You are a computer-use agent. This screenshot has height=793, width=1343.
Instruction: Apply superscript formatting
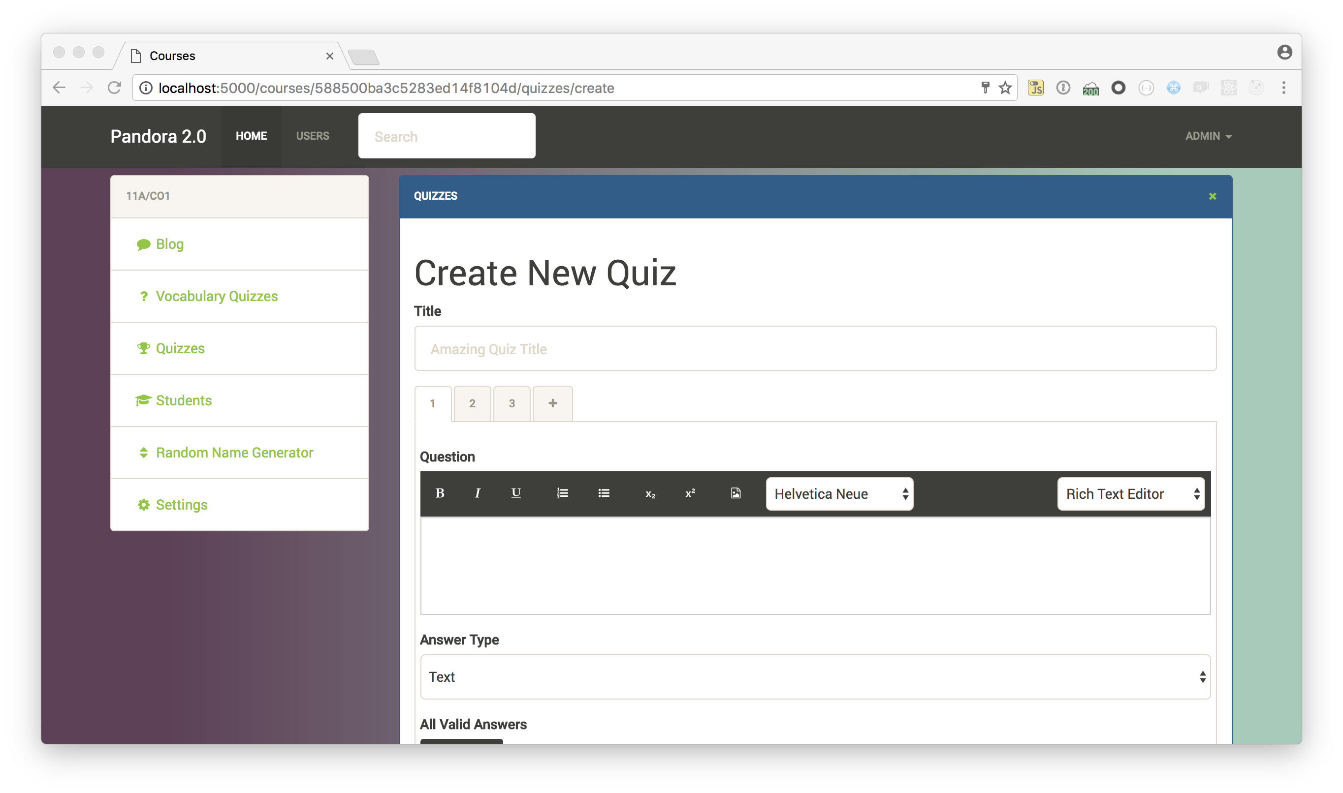tap(690, 493)
